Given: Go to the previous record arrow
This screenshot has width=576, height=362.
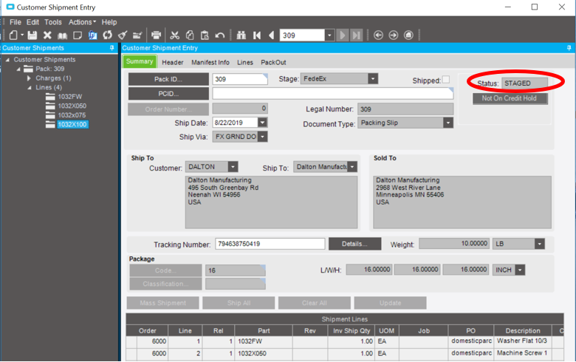Looking at the screenshot, I should [x=272, y=35].
